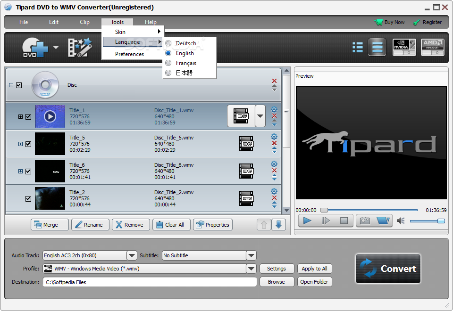Image resolution: width=453 pixels, height=311 pixels.
Task: Stop the preview playback
Action: (344, 221)
